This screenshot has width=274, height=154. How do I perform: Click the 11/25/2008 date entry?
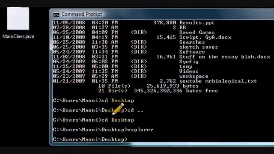pos(69,67)
